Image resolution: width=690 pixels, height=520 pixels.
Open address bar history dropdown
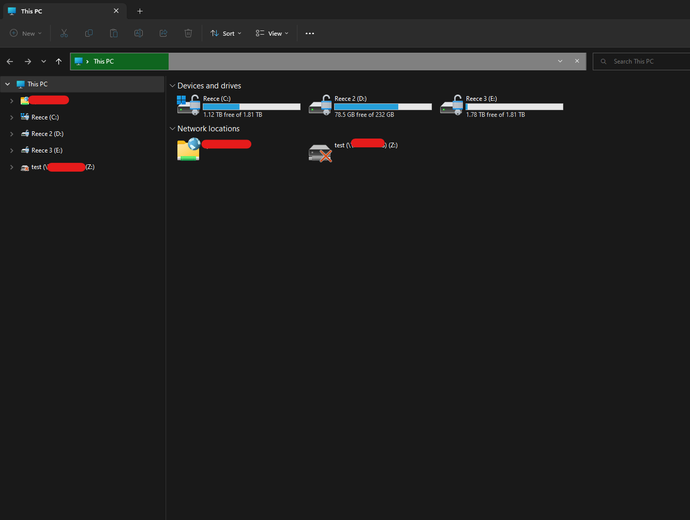tap(560, 61)
